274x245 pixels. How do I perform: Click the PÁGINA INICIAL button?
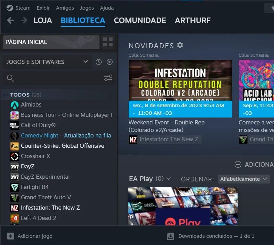pos(51,42)
